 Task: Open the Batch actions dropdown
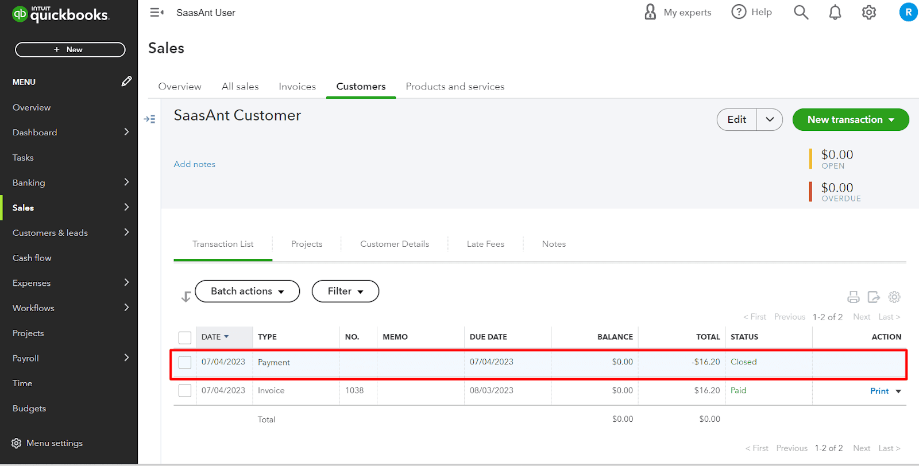click(247, 291)
